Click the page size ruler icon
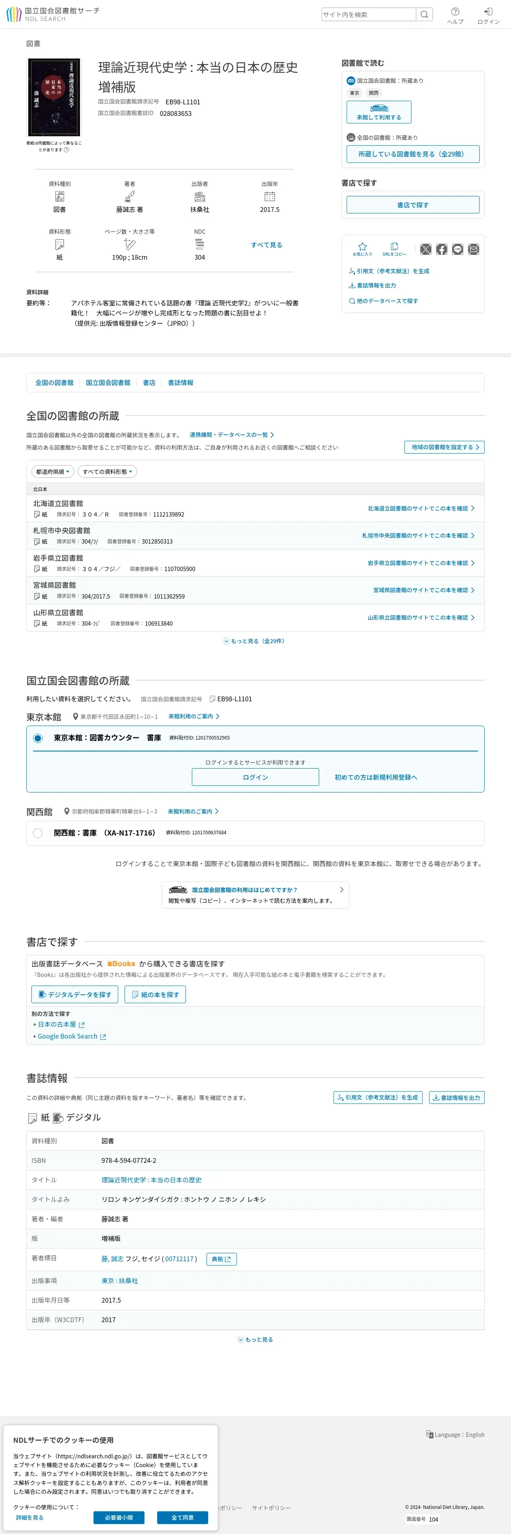511x1534 pixels. coord(130,244)
